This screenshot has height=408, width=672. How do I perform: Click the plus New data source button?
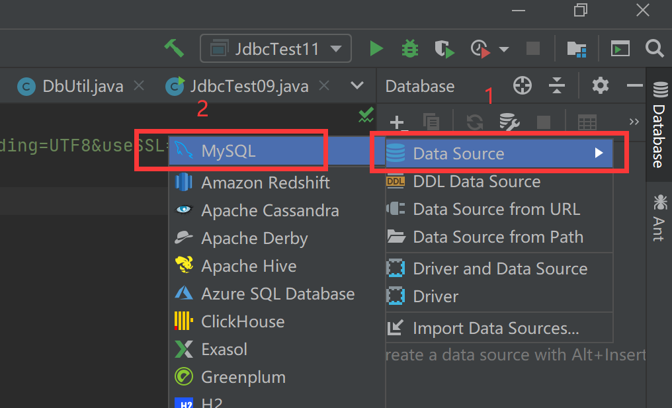398,122
